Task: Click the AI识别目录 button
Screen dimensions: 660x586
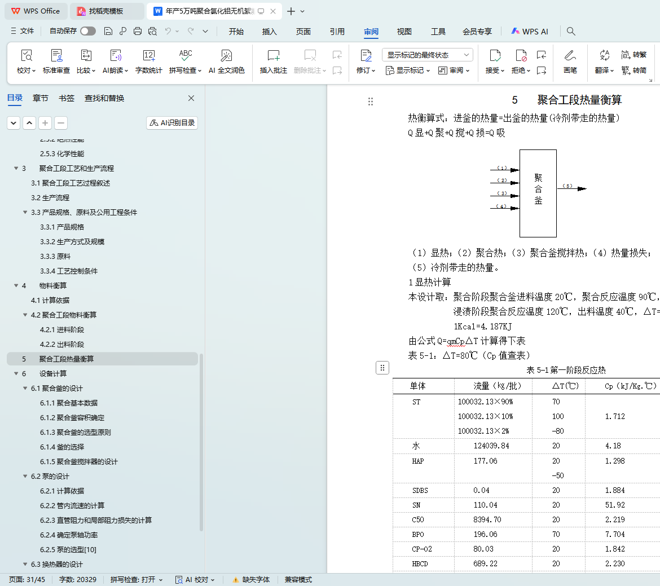Action: (x=172, y=123)
